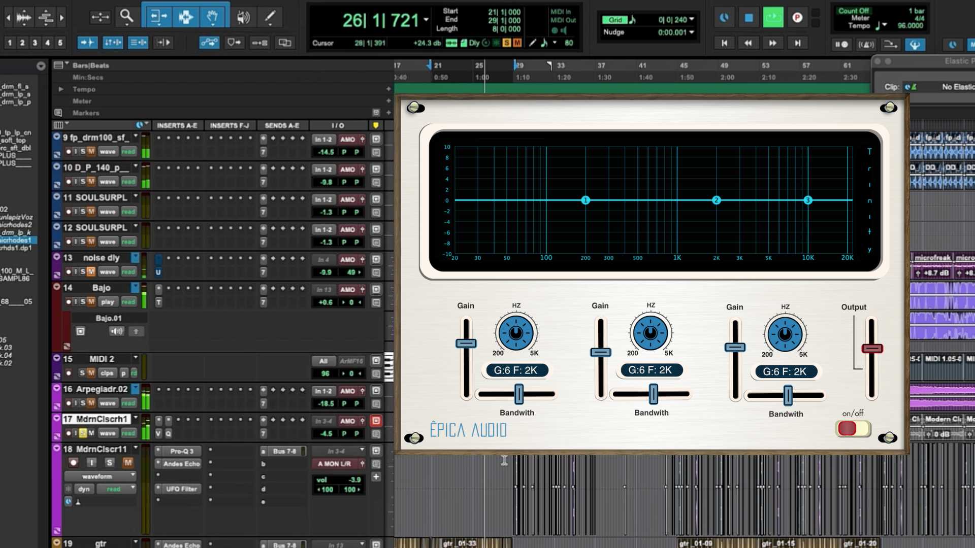Image resolution: width=975 pixels, height=548 pixels.
Task: Move the Output fader on the Epica plugin
Action: tap(872, 349)
